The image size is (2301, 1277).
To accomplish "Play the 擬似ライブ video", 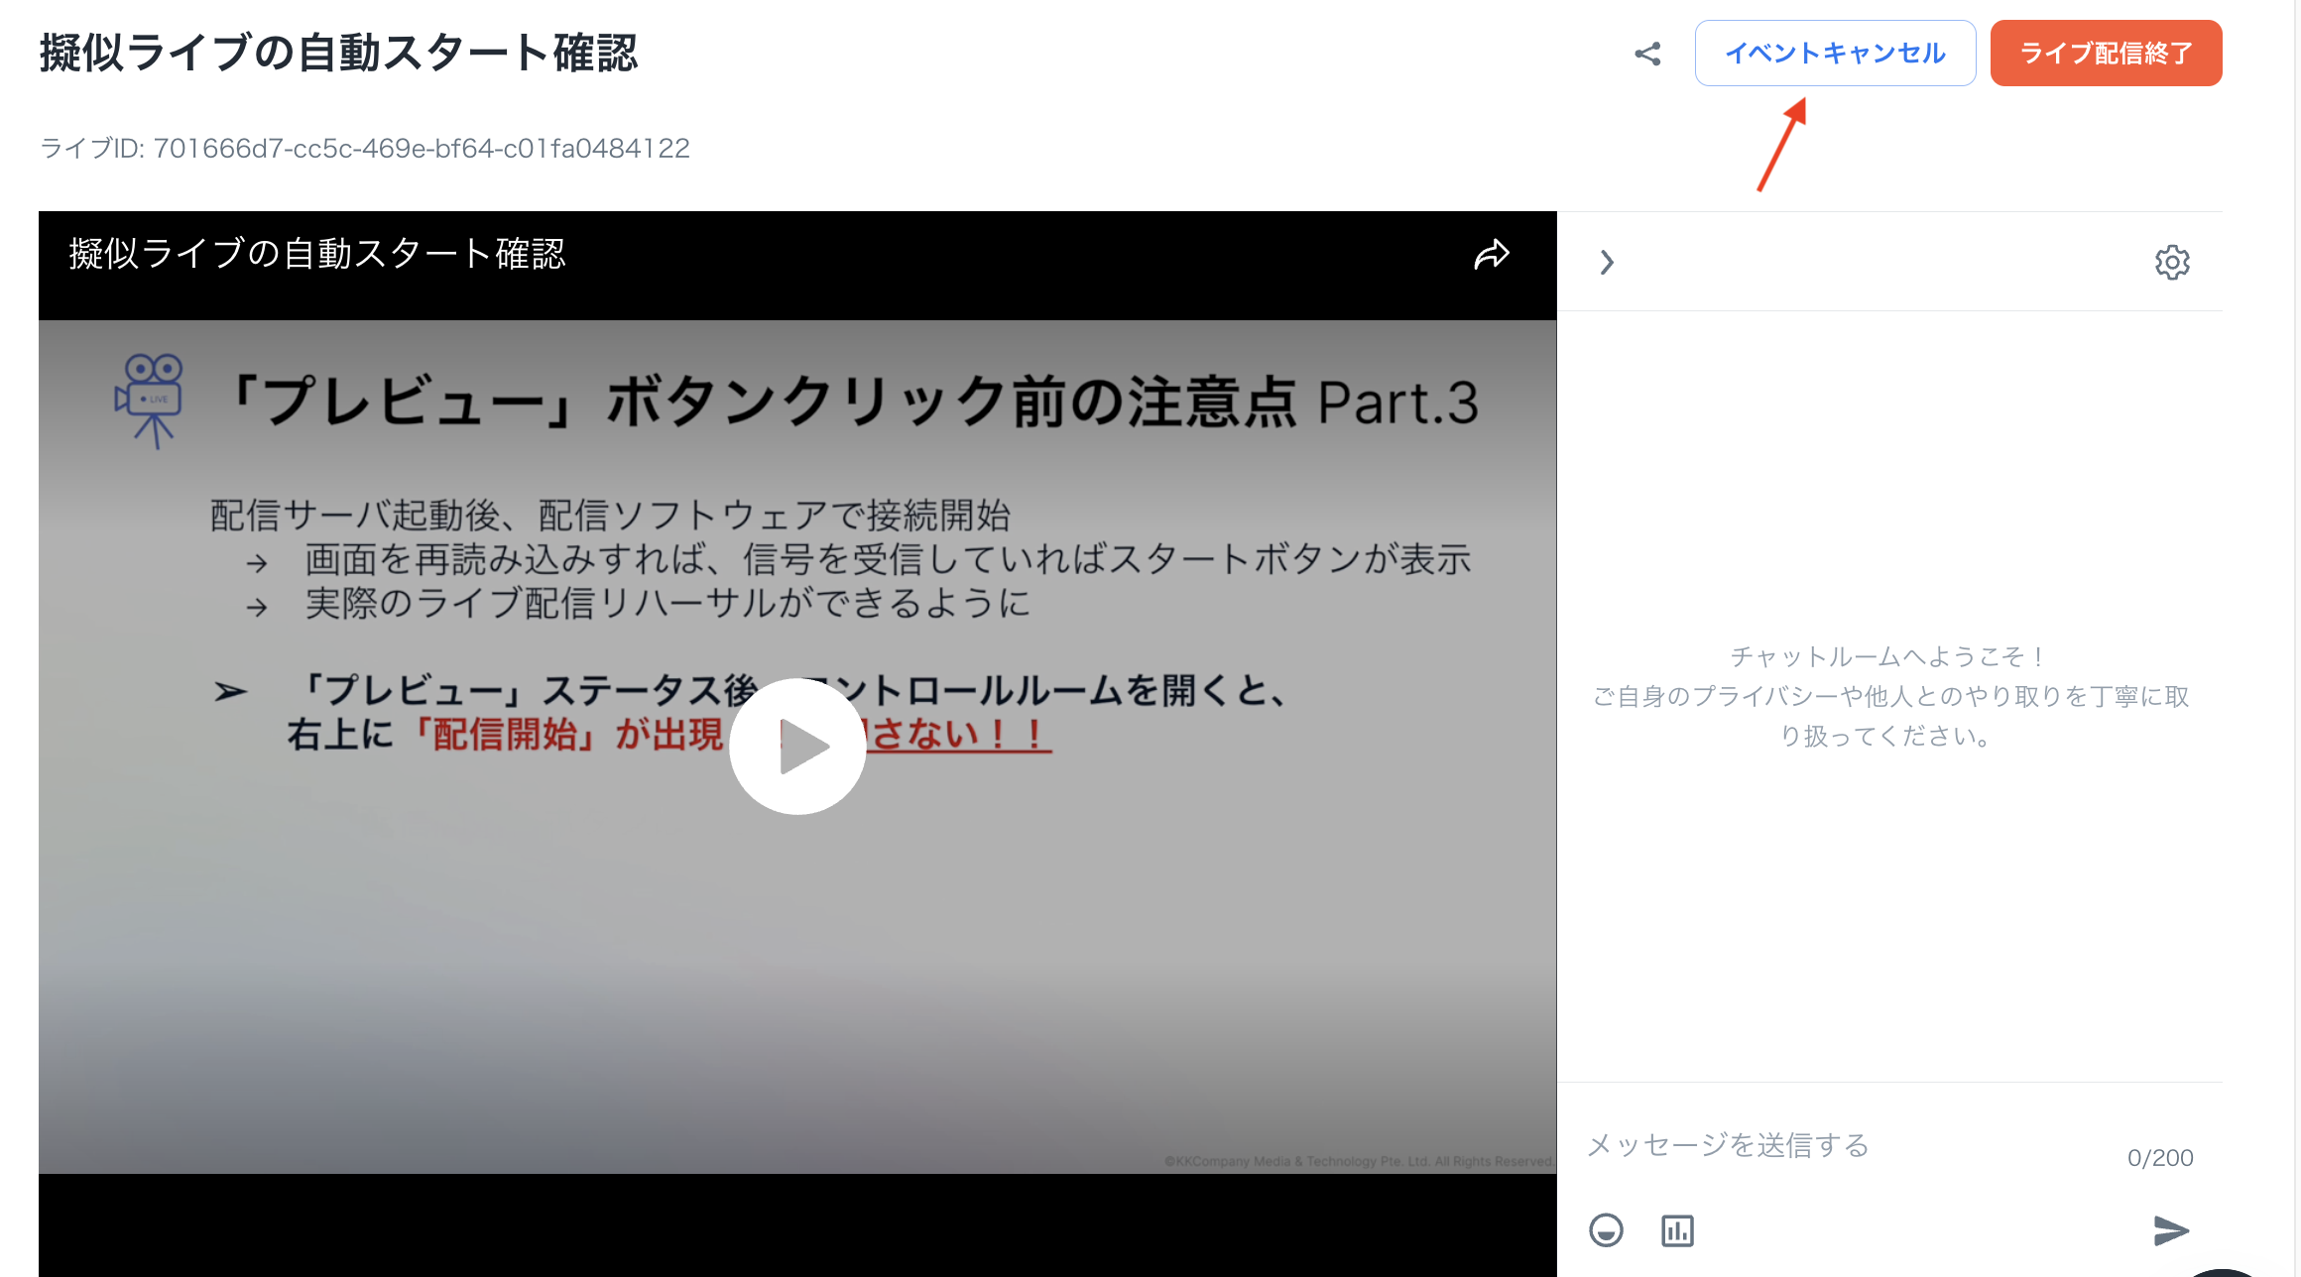I will (797, 747).
